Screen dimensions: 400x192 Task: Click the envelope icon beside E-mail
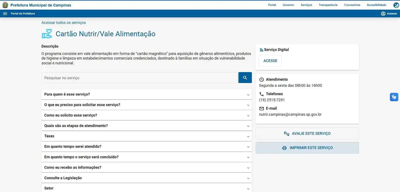point(262,109)
